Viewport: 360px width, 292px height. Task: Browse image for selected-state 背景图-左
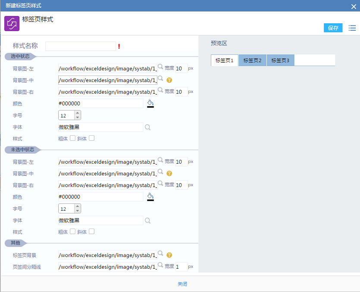tap(160, 67)
